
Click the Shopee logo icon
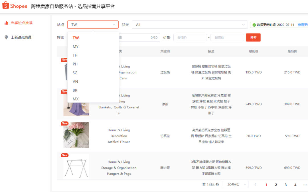point(6,6)
